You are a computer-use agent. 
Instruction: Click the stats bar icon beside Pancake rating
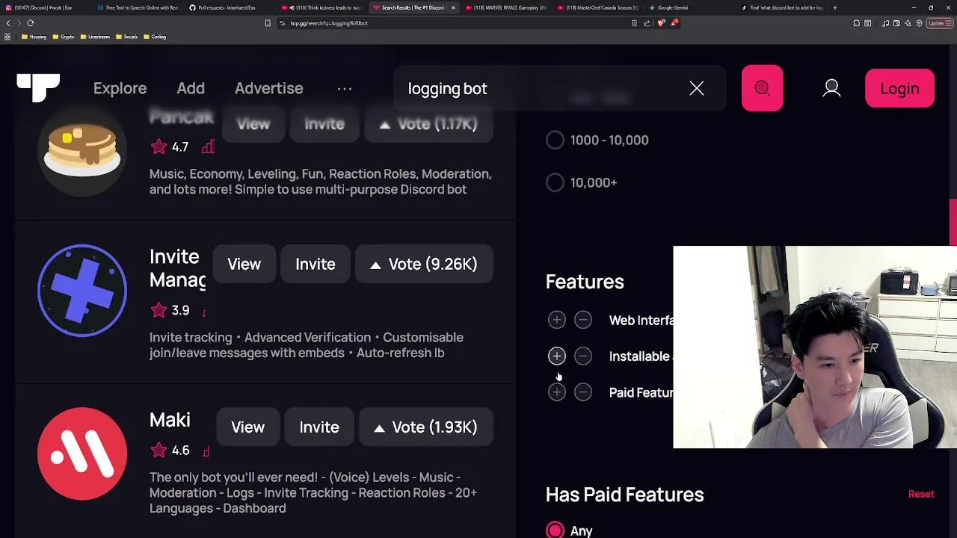(x=208, y=146)
